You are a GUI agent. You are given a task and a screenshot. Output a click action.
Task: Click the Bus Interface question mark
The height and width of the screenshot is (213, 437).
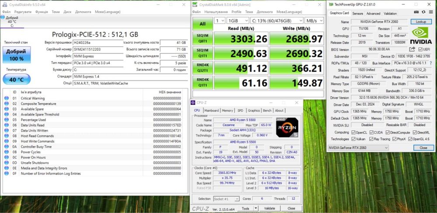(x=430, y=63)
